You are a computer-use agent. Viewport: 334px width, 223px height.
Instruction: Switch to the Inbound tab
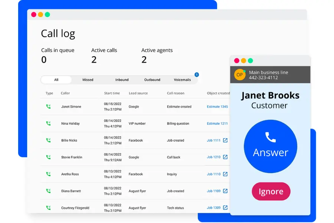click(x=122, y=80)
